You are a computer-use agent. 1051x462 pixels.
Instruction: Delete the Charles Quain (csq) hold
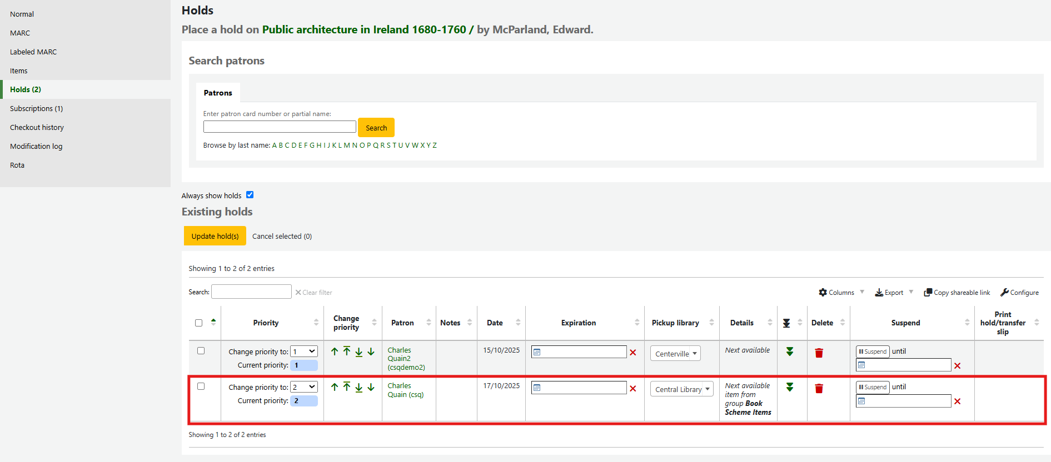[x=819, y=389]
